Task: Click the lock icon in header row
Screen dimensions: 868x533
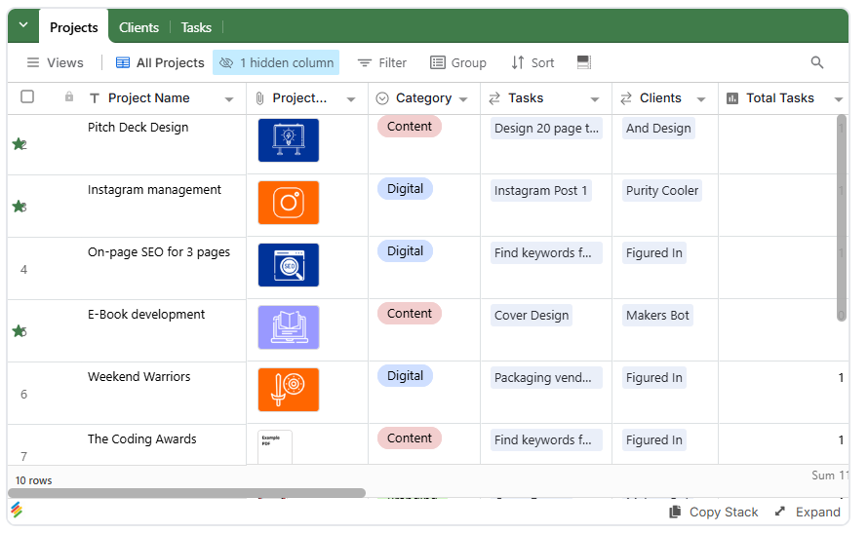Action: click(69, 96)
